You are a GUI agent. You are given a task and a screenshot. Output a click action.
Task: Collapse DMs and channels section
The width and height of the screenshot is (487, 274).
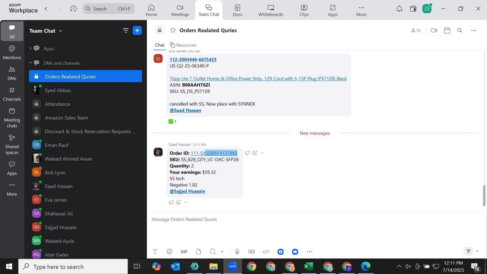tap(30, 63)
